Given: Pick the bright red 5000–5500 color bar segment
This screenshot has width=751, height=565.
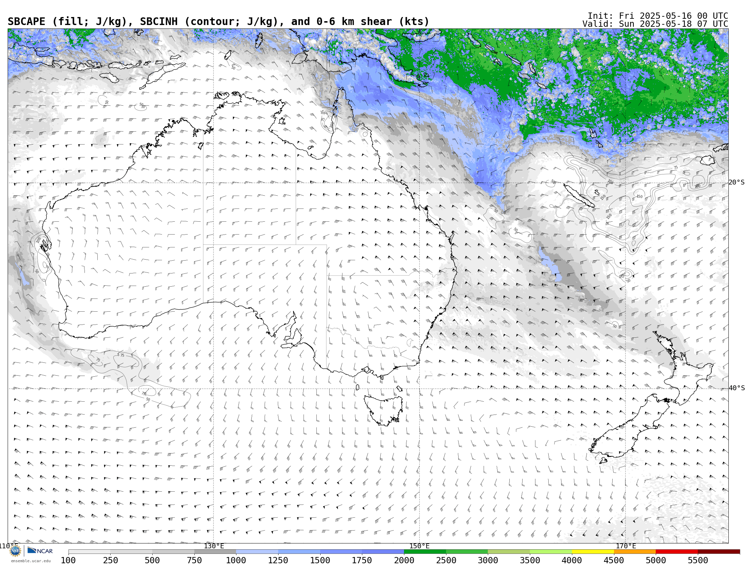Looking at the screenshot, I should pyautogui.click(x=677, y=552).
